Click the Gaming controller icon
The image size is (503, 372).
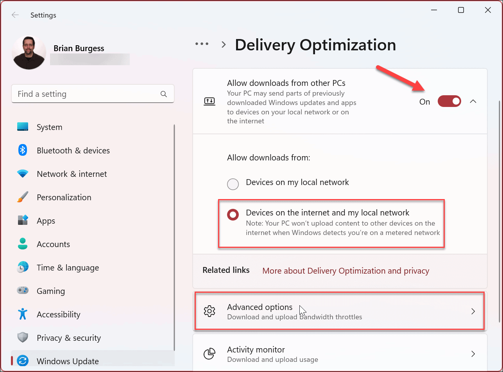23,291
